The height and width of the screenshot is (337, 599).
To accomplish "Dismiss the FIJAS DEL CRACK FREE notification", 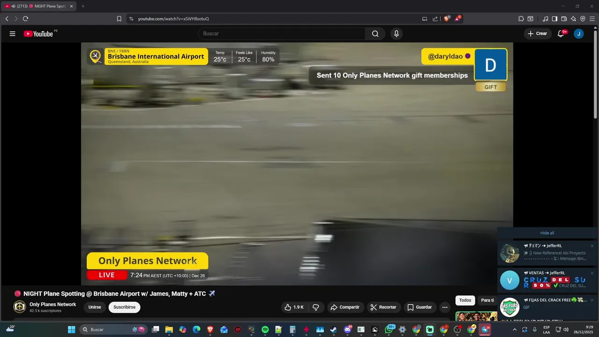I will click(x=592, y=300).
